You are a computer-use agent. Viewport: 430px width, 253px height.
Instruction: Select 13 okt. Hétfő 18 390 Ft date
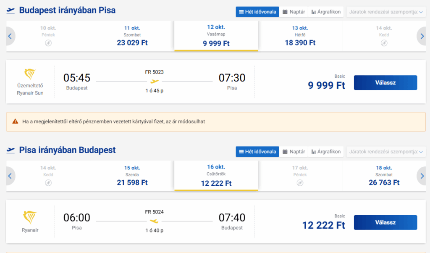click(x=300, y=36)
